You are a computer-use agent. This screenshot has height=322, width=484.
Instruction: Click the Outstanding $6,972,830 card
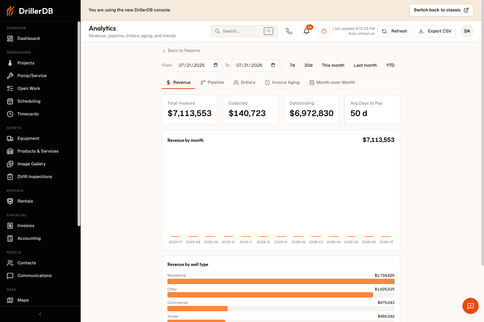pyautogui.click(x=311, y=110)
